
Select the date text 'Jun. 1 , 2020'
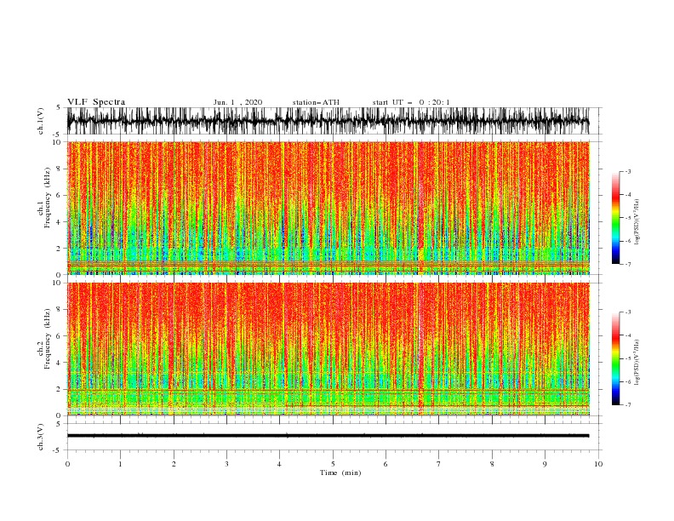pos(237,102)
